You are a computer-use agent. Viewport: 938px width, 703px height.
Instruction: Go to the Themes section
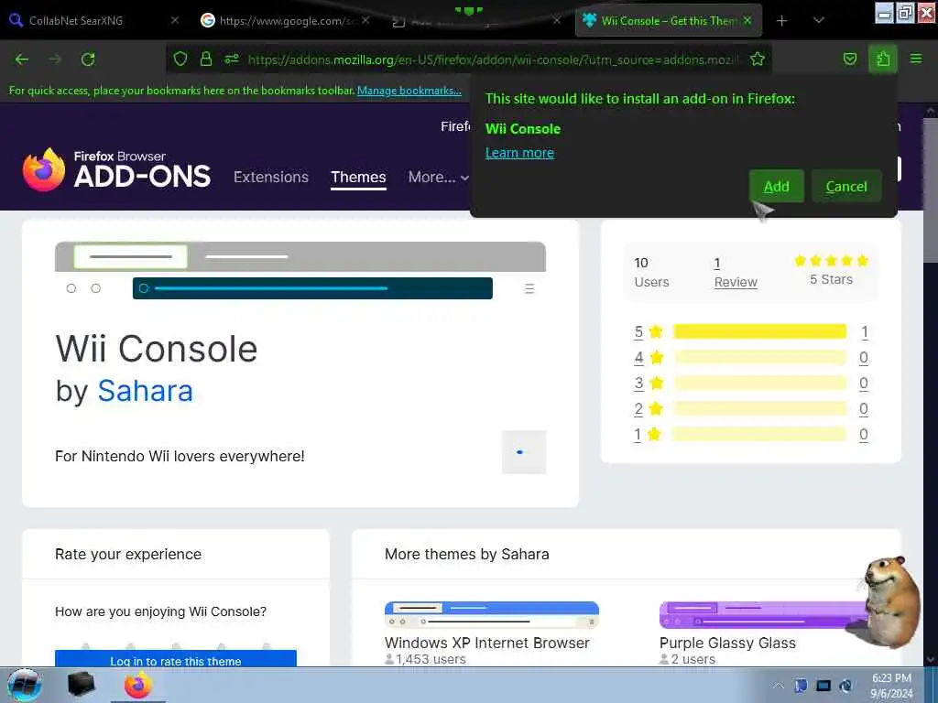coord(358,177)
